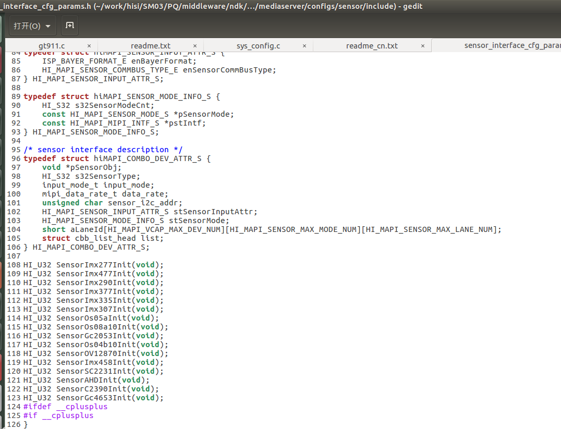Click the text stSensorInputAttr on line 102
This screenshot has height=429, width=561.
(x=214, y=212)
